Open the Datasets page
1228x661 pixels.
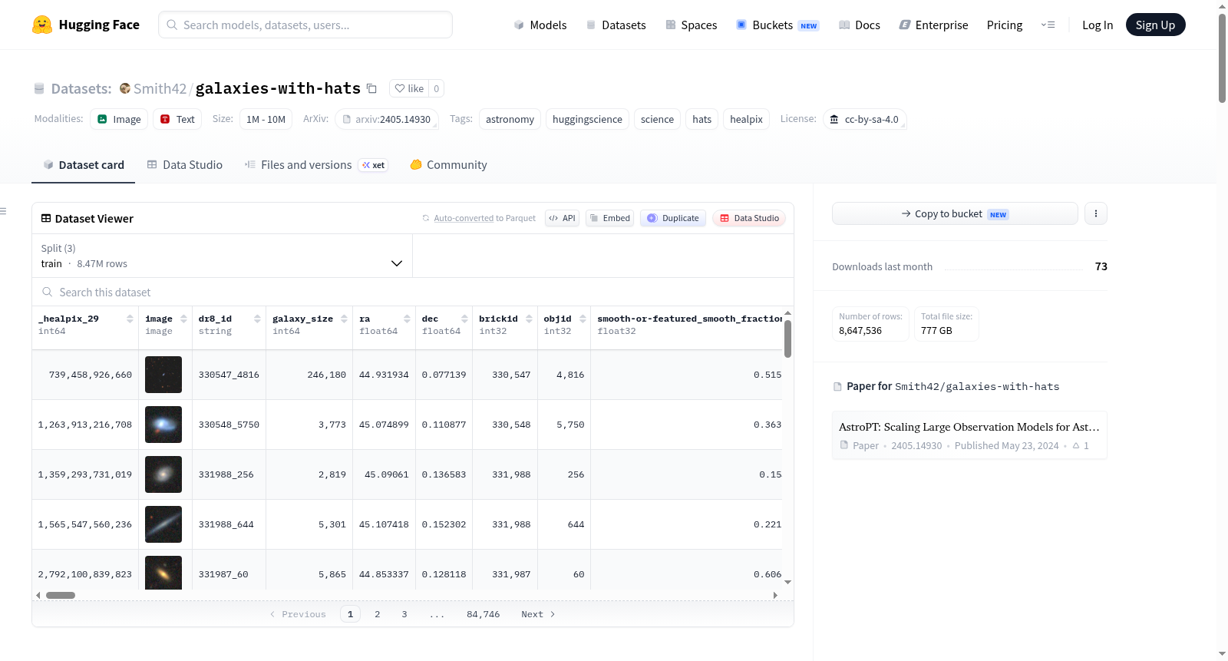[616, 25]
